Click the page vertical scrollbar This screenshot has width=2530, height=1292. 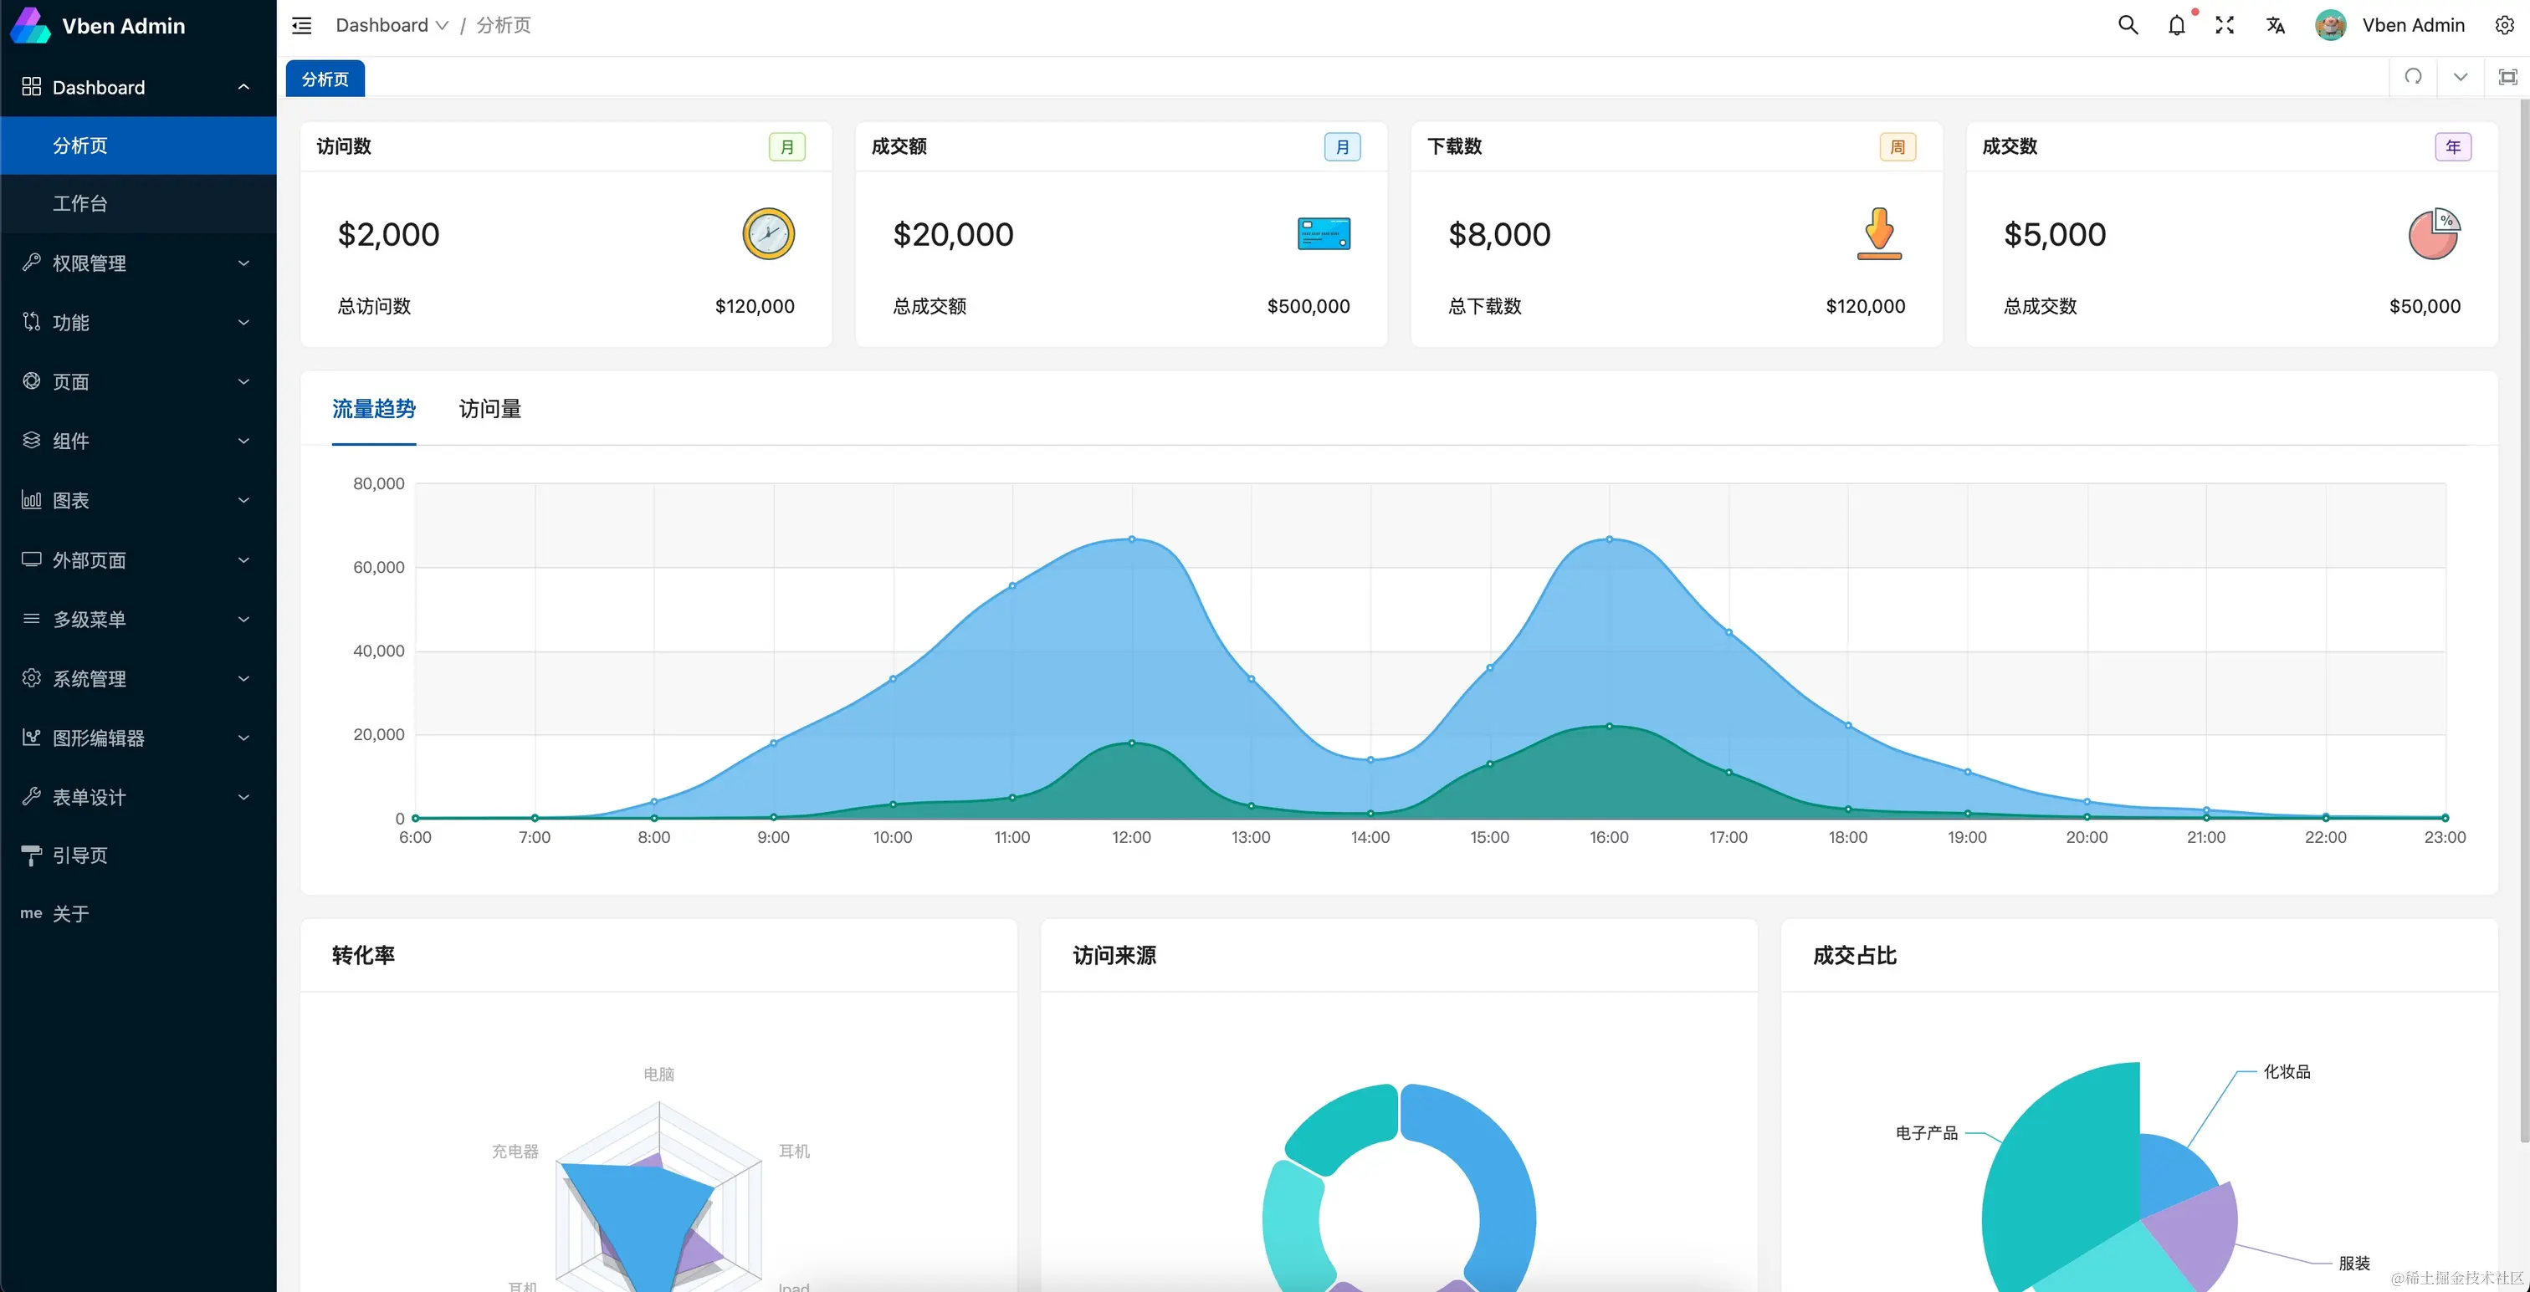[x=2523, y=619]
